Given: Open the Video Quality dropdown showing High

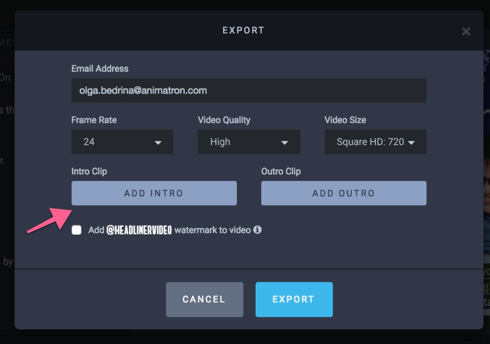Looking at the screenshot, I should pyautogui.click(x=249, y=142).
